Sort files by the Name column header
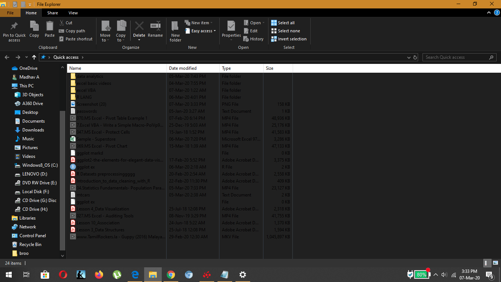Screen dimensions: 501x282 click(75, 68)
